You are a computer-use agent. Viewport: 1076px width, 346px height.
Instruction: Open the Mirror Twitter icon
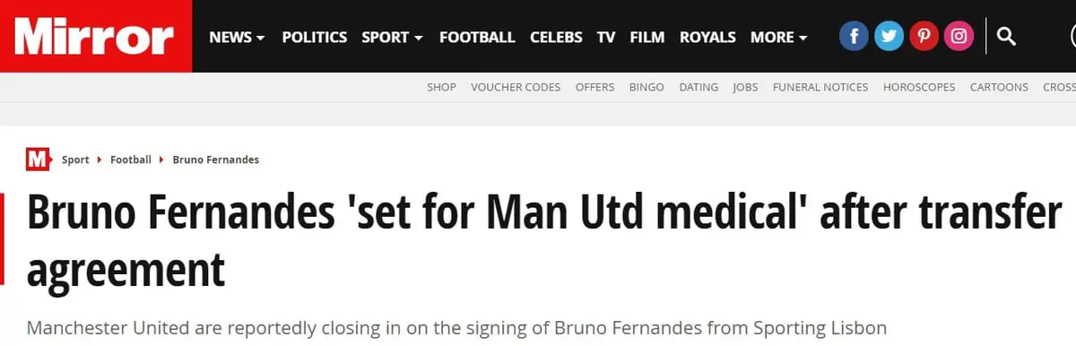coord(889,37)
